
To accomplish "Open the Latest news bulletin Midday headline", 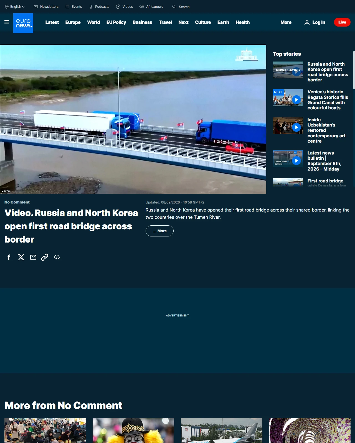I will point(324,161).
